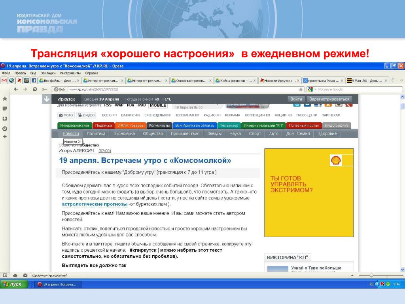Open the Инструменты menu

click(70, 73)
